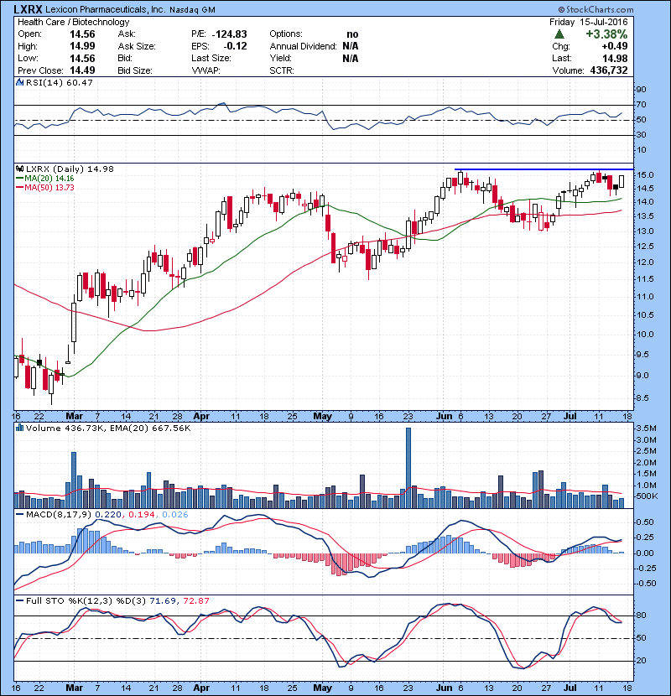Screen dimensions: 671x696
Task: Click the tallest volume bar near May 23
Action: [408, 468]
